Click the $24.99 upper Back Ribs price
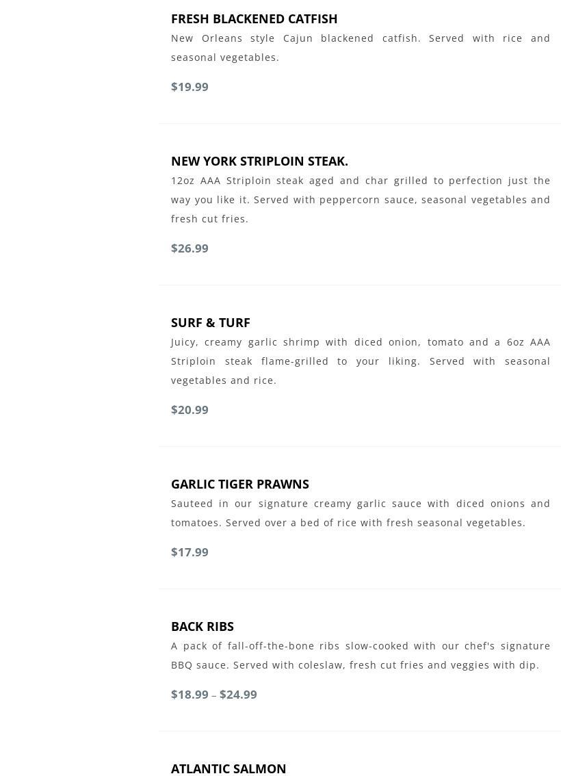The image size is (561, 776). [x=238, y=695]
